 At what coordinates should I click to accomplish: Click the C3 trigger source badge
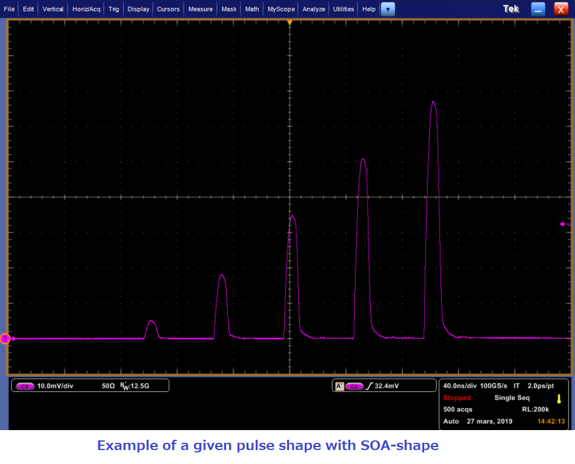[354, 386]
